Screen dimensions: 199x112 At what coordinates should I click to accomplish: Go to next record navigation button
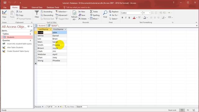click(x=56, y=107)
